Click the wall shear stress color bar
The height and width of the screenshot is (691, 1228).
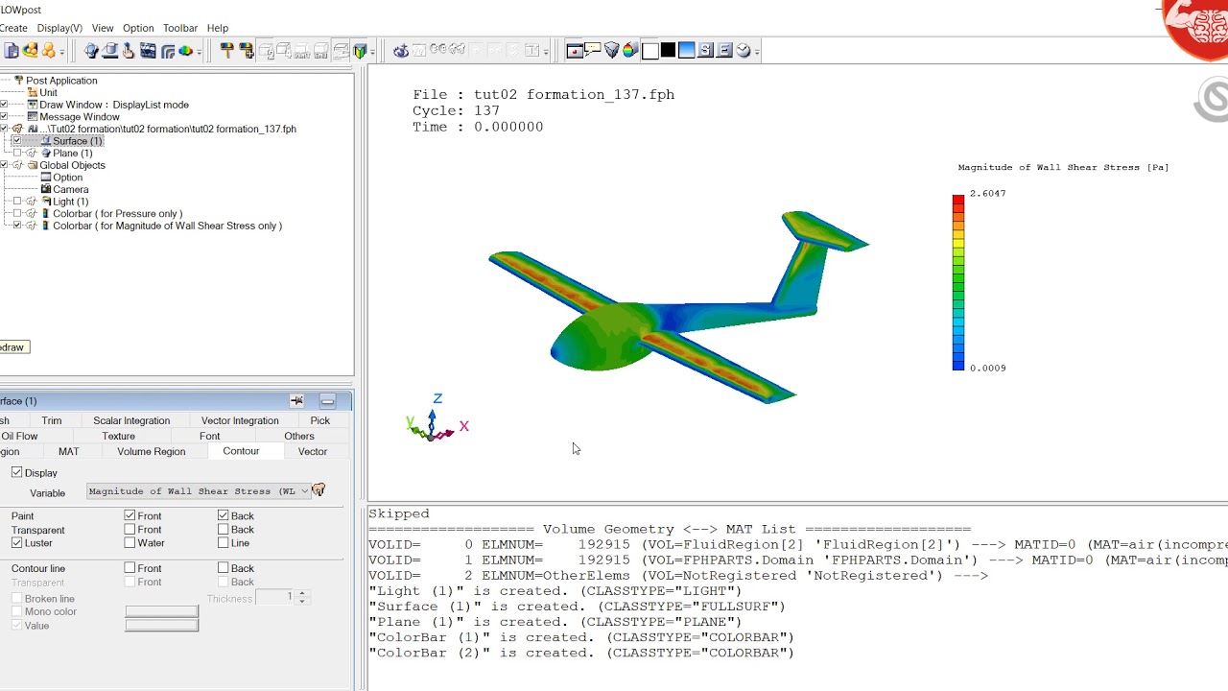click(x=957, y=282)
